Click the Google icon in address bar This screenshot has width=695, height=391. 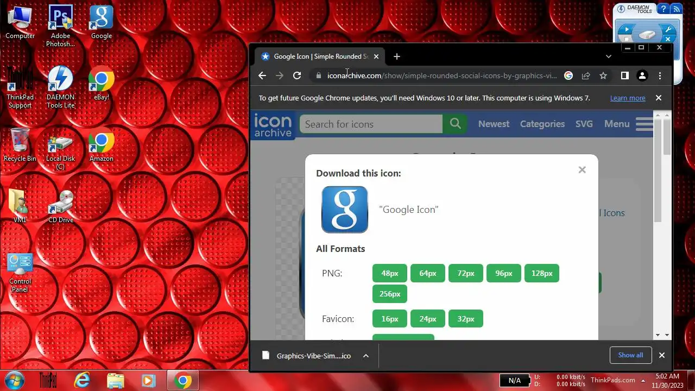[x=568, y=75]
